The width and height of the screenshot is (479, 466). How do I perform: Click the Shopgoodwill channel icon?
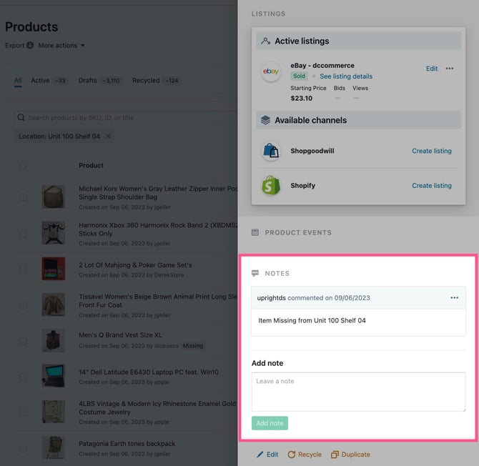click(x=271, y=151)
